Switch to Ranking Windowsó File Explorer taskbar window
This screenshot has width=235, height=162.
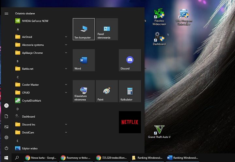coord(147,158)
